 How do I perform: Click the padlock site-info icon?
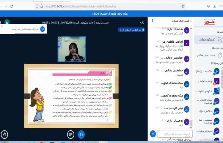click(42, 6)
